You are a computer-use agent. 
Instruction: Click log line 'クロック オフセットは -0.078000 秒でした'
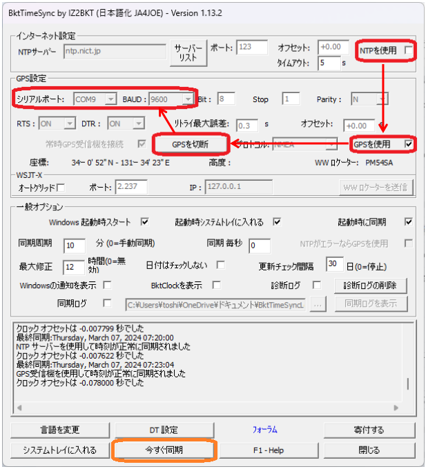pos(80,383)
